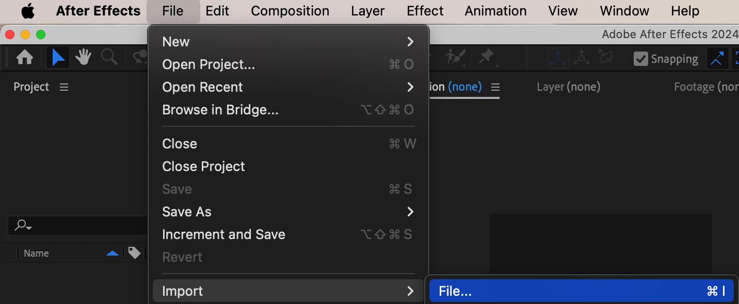This screenshot has height=304, width=739.
Task: Select the Zoom magnifier tool
Action: tap(109, 58)
